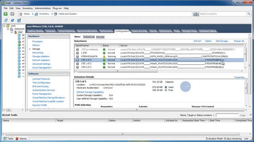Click Refresh Storage Capabilities link
The height and width of the screenshot is (142, 254).
click(90, 92)
